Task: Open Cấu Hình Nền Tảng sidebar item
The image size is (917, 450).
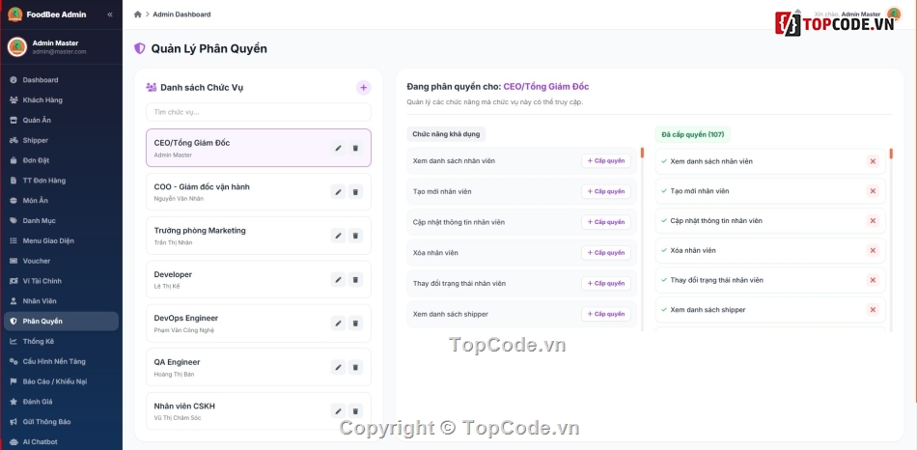Action: pos(61,361)
